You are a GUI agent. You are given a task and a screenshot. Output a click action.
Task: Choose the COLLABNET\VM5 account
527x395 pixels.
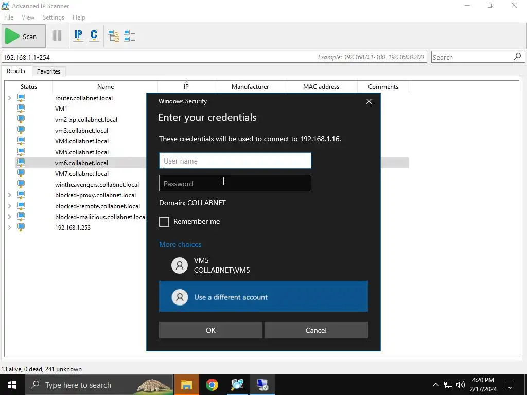[x=263, y=265]
